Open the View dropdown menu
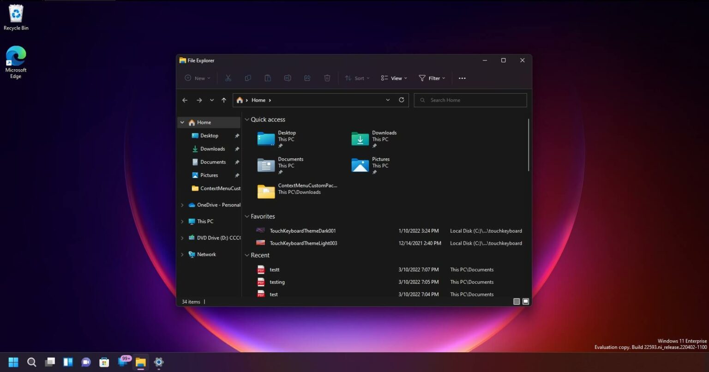Viewport: 709px width, 372px height. [x=394, y=78]
